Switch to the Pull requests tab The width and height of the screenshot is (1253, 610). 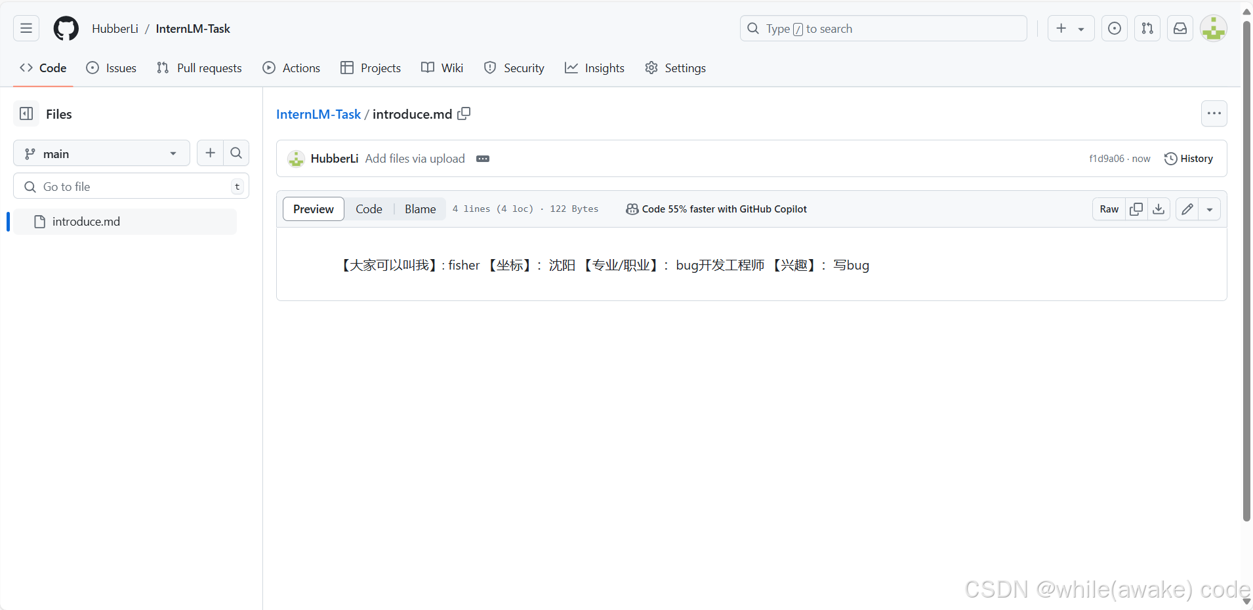199,68
